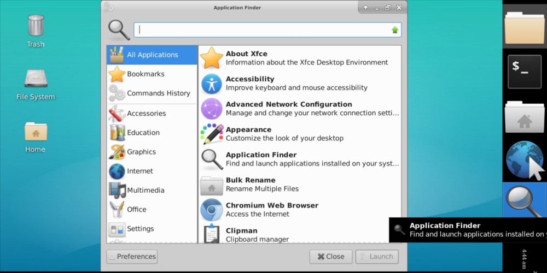The height and width of the screenshot is (273, 547).
Task: Select the Office category
Action: [152, 209]
